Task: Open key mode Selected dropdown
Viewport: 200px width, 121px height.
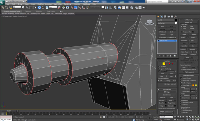Action: point(166,117)
